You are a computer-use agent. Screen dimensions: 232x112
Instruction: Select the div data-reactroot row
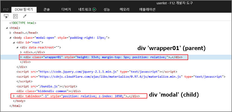click(x=40, y=48)
